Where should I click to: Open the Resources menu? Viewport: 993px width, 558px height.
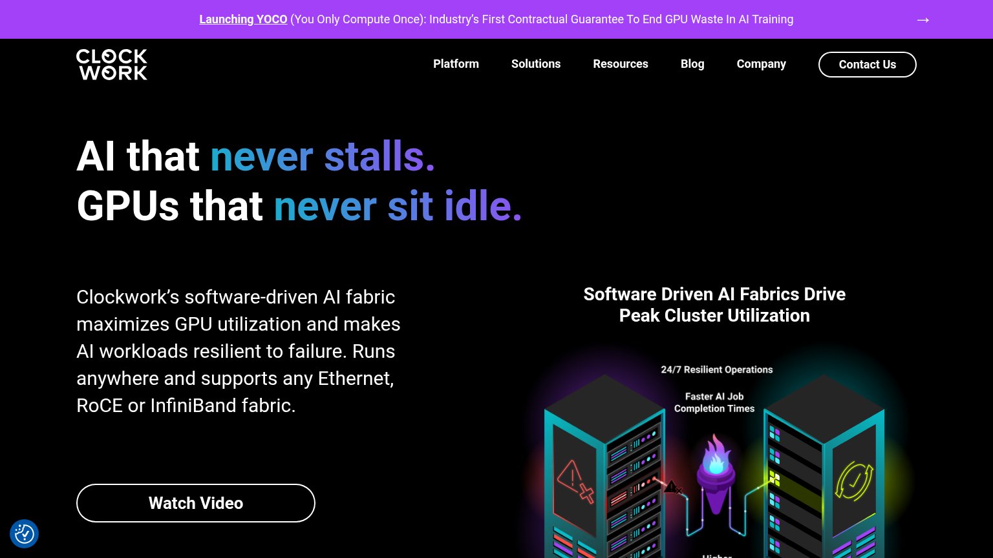coord(621,64)
